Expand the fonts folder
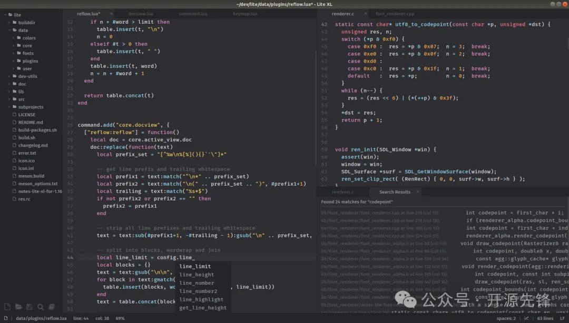 pos(14,53)
